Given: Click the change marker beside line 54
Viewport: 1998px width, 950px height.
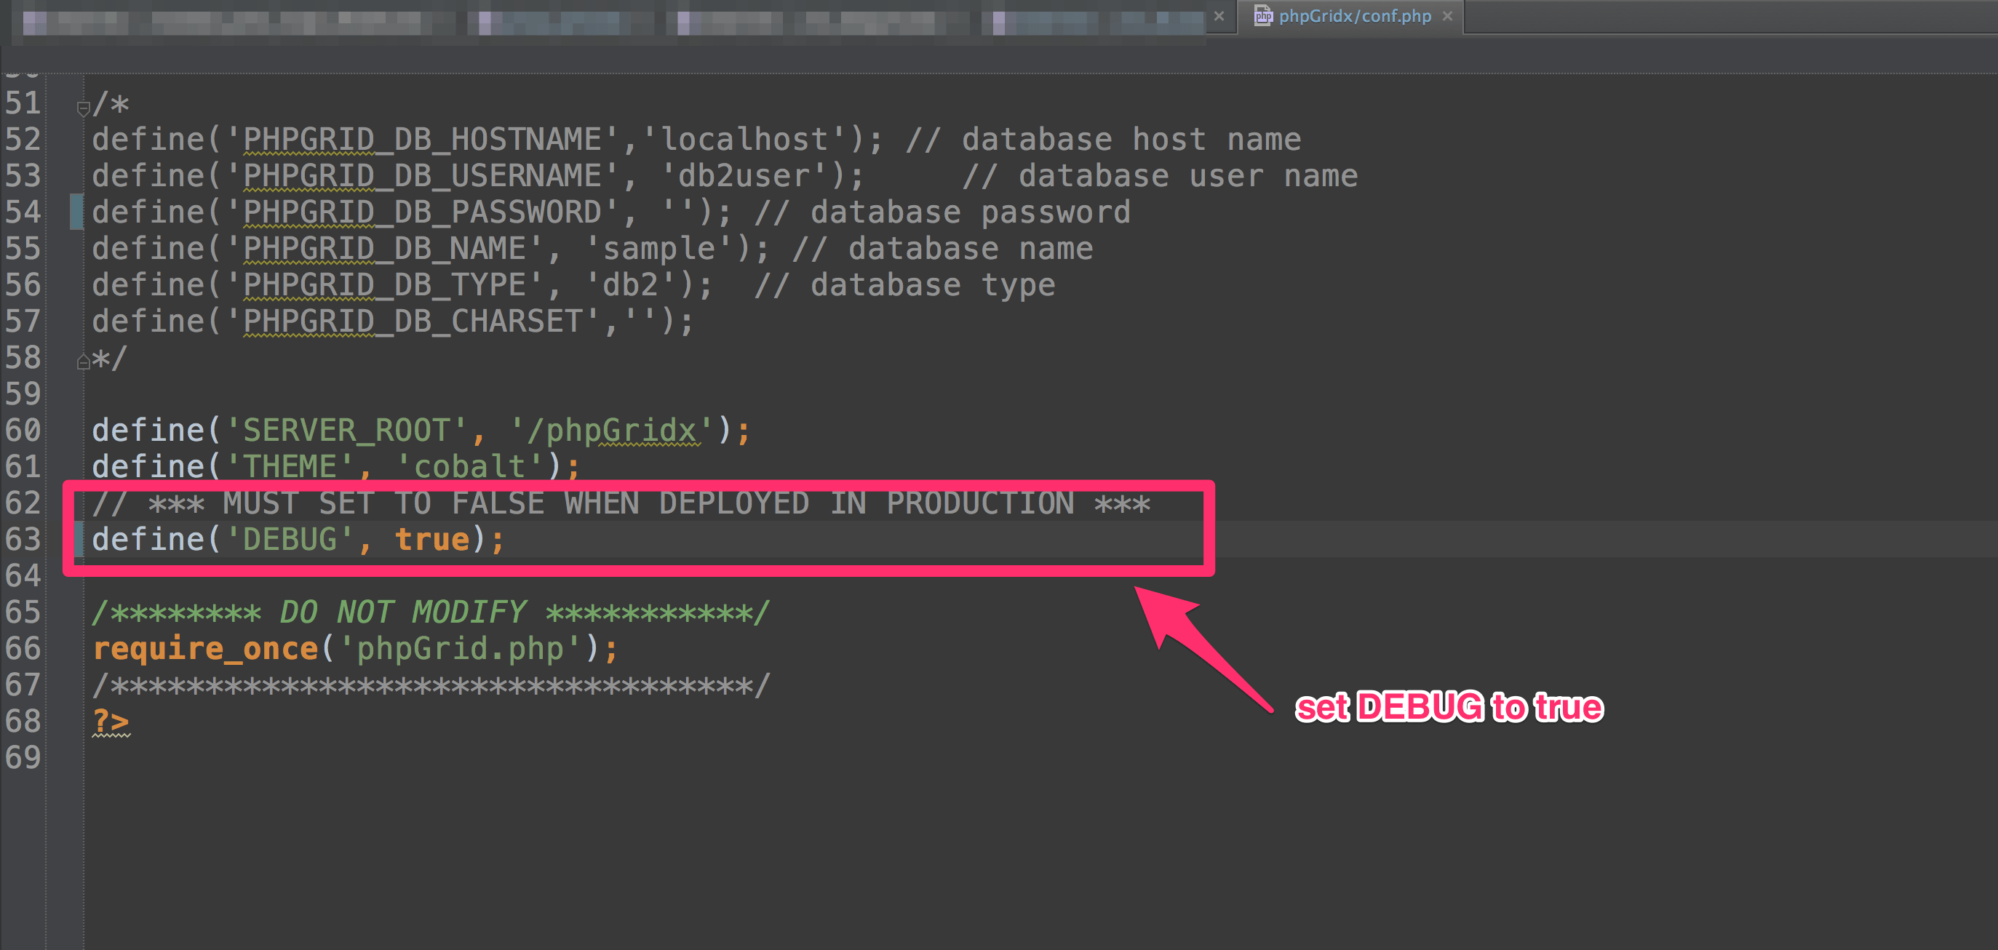Looking at the screenshot, I should tap(76, 212).
